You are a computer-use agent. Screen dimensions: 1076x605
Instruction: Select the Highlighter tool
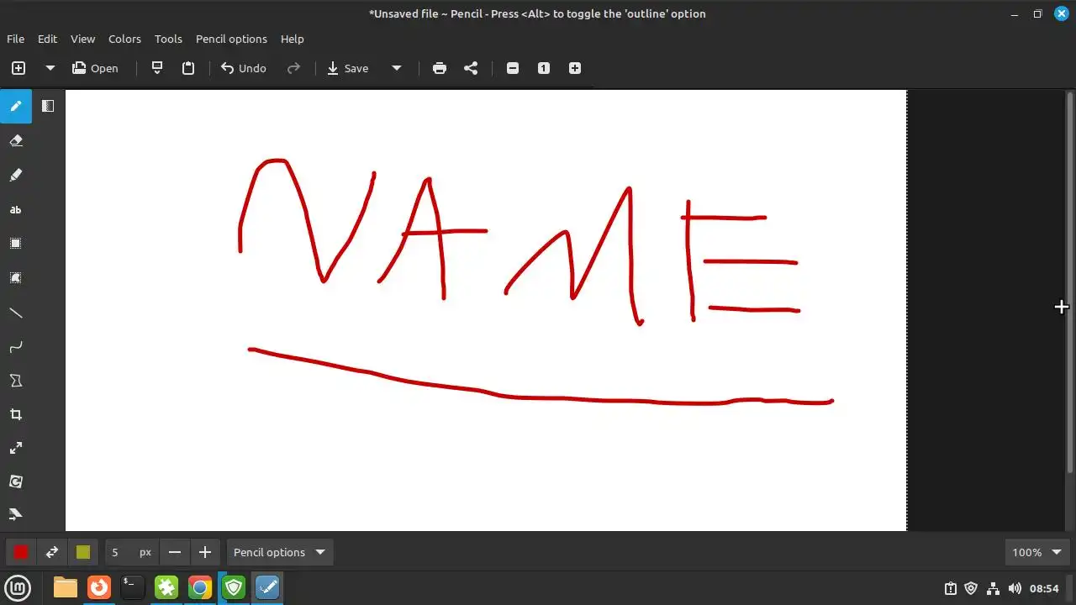click(16, 175)
